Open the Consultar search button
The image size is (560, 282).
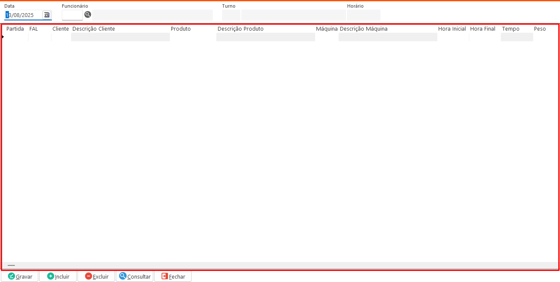coord(135,276)
